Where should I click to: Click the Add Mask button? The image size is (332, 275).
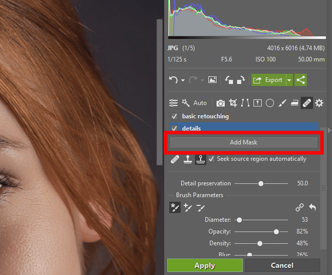[244, 142]
